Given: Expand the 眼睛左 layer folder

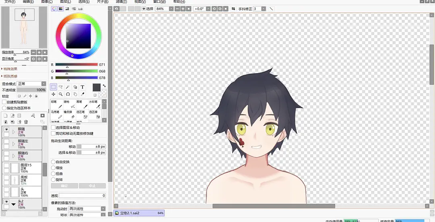Looking at the screenshot, I should click(x=14, y=143).
